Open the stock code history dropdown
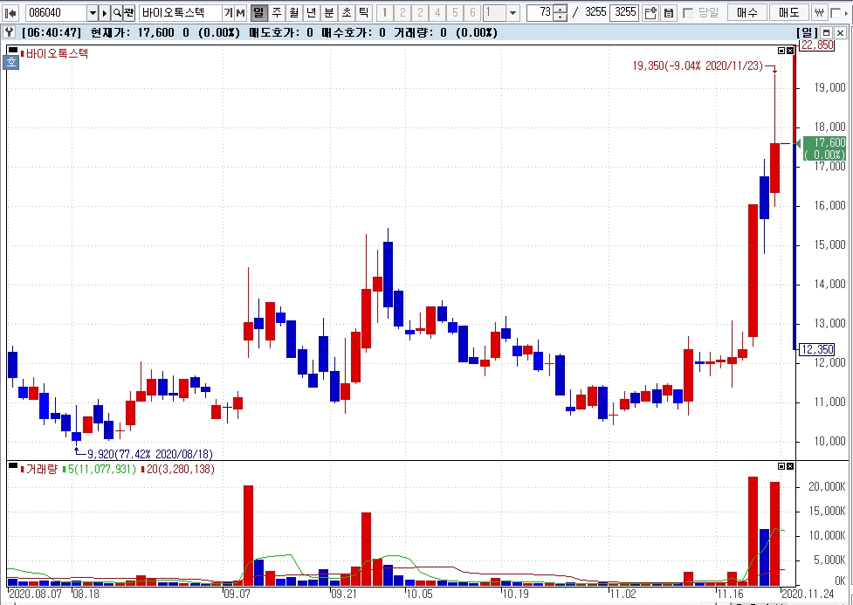 point(93,13)
